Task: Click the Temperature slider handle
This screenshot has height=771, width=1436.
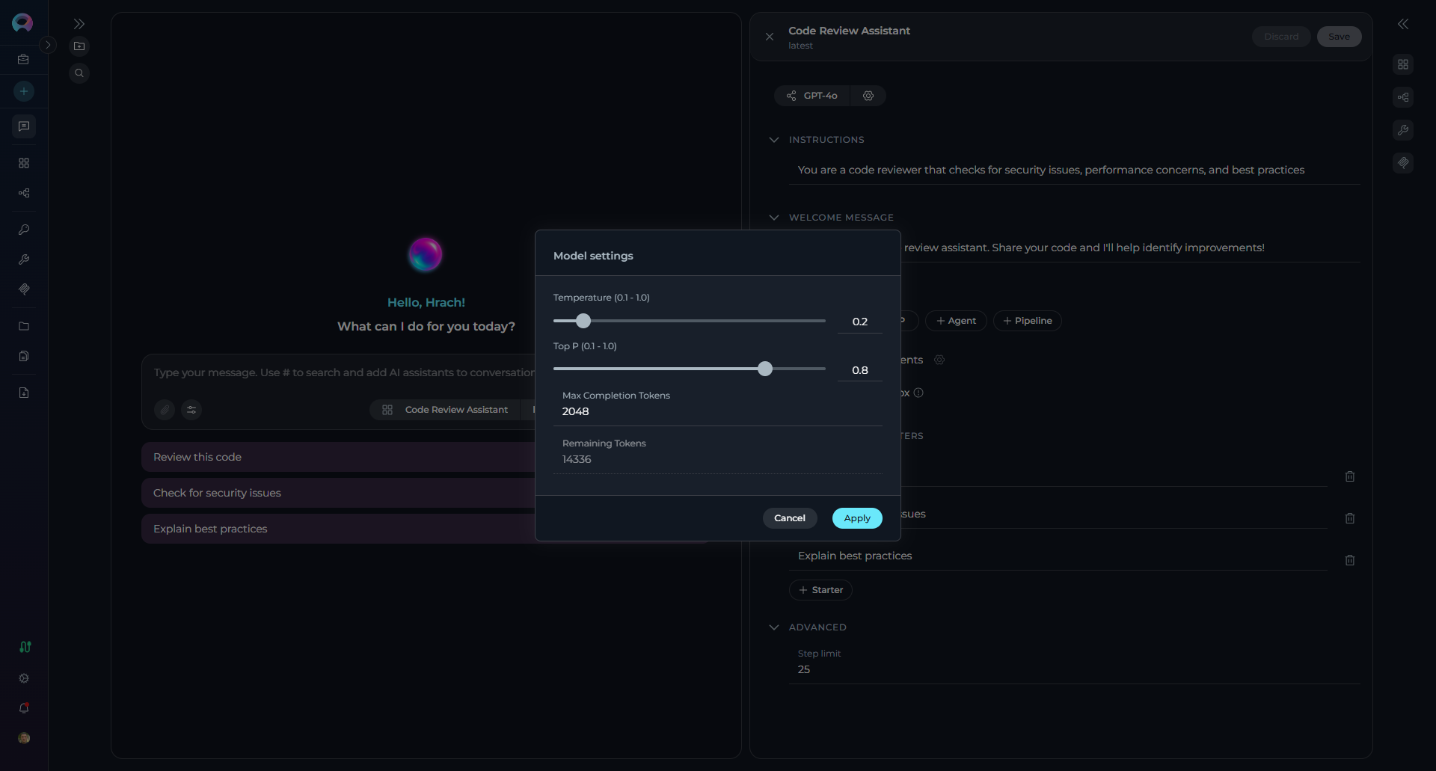Action: coord(583,321)
